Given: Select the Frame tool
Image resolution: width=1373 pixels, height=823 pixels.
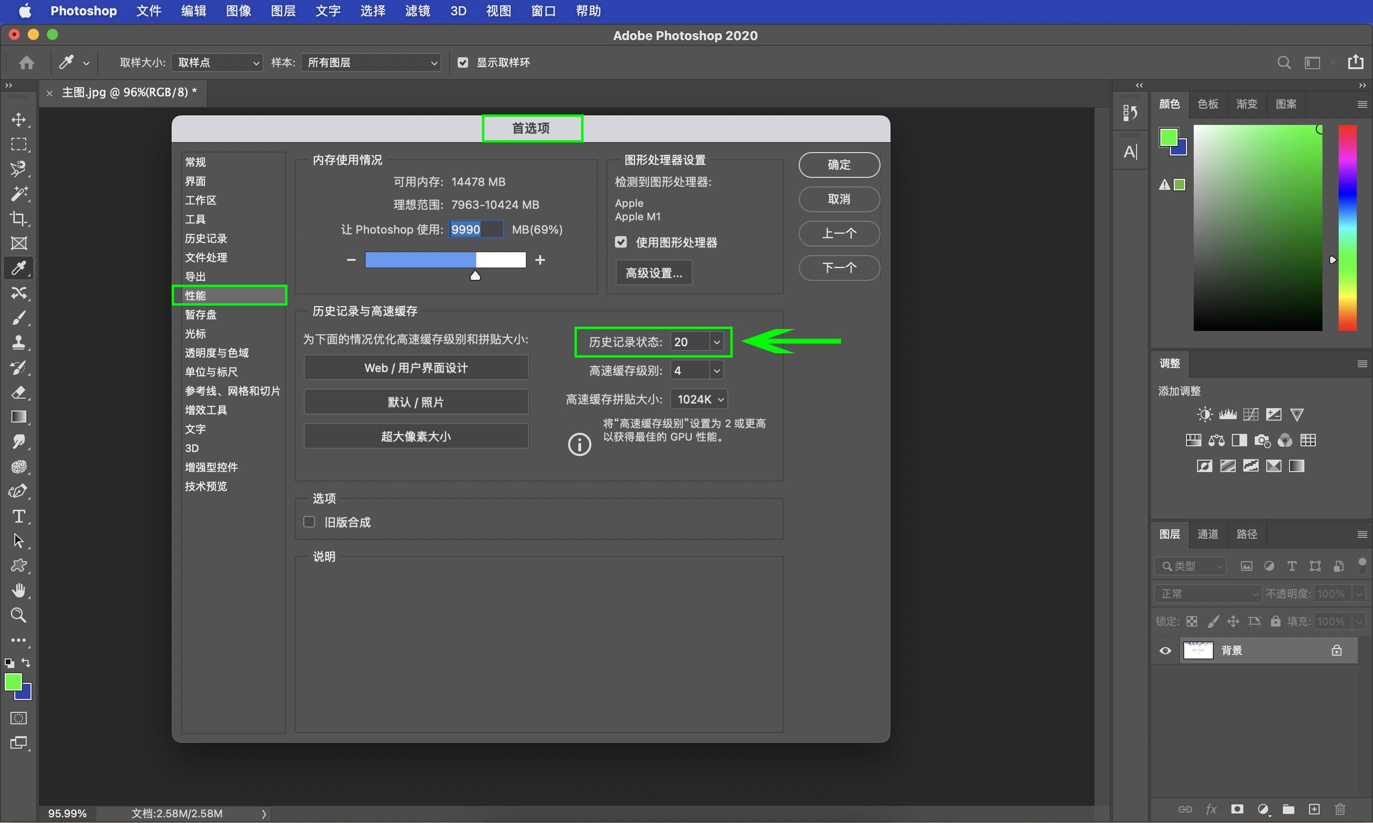Looking at the screenshot, I should [x=19, y=243].
